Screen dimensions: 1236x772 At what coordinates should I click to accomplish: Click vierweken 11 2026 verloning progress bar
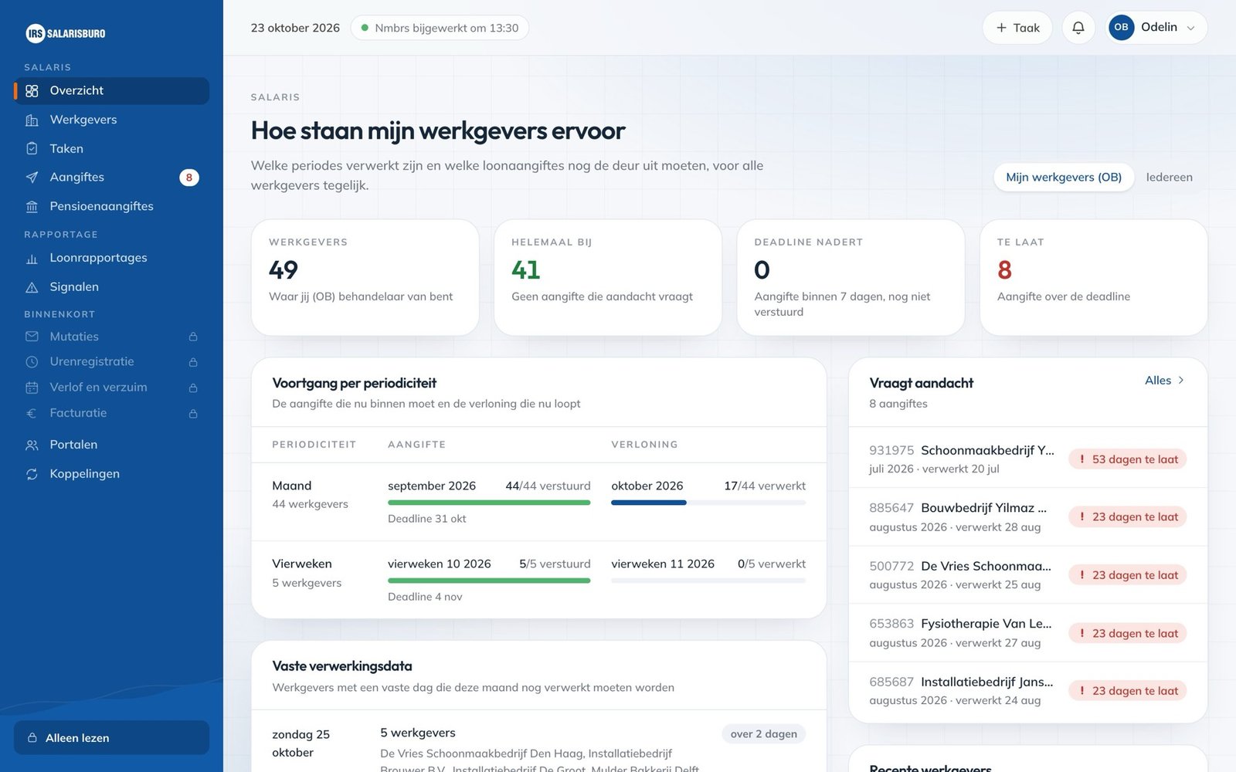[x=708, y=581]
